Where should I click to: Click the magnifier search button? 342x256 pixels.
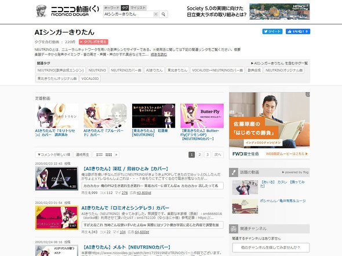[163, 14]
